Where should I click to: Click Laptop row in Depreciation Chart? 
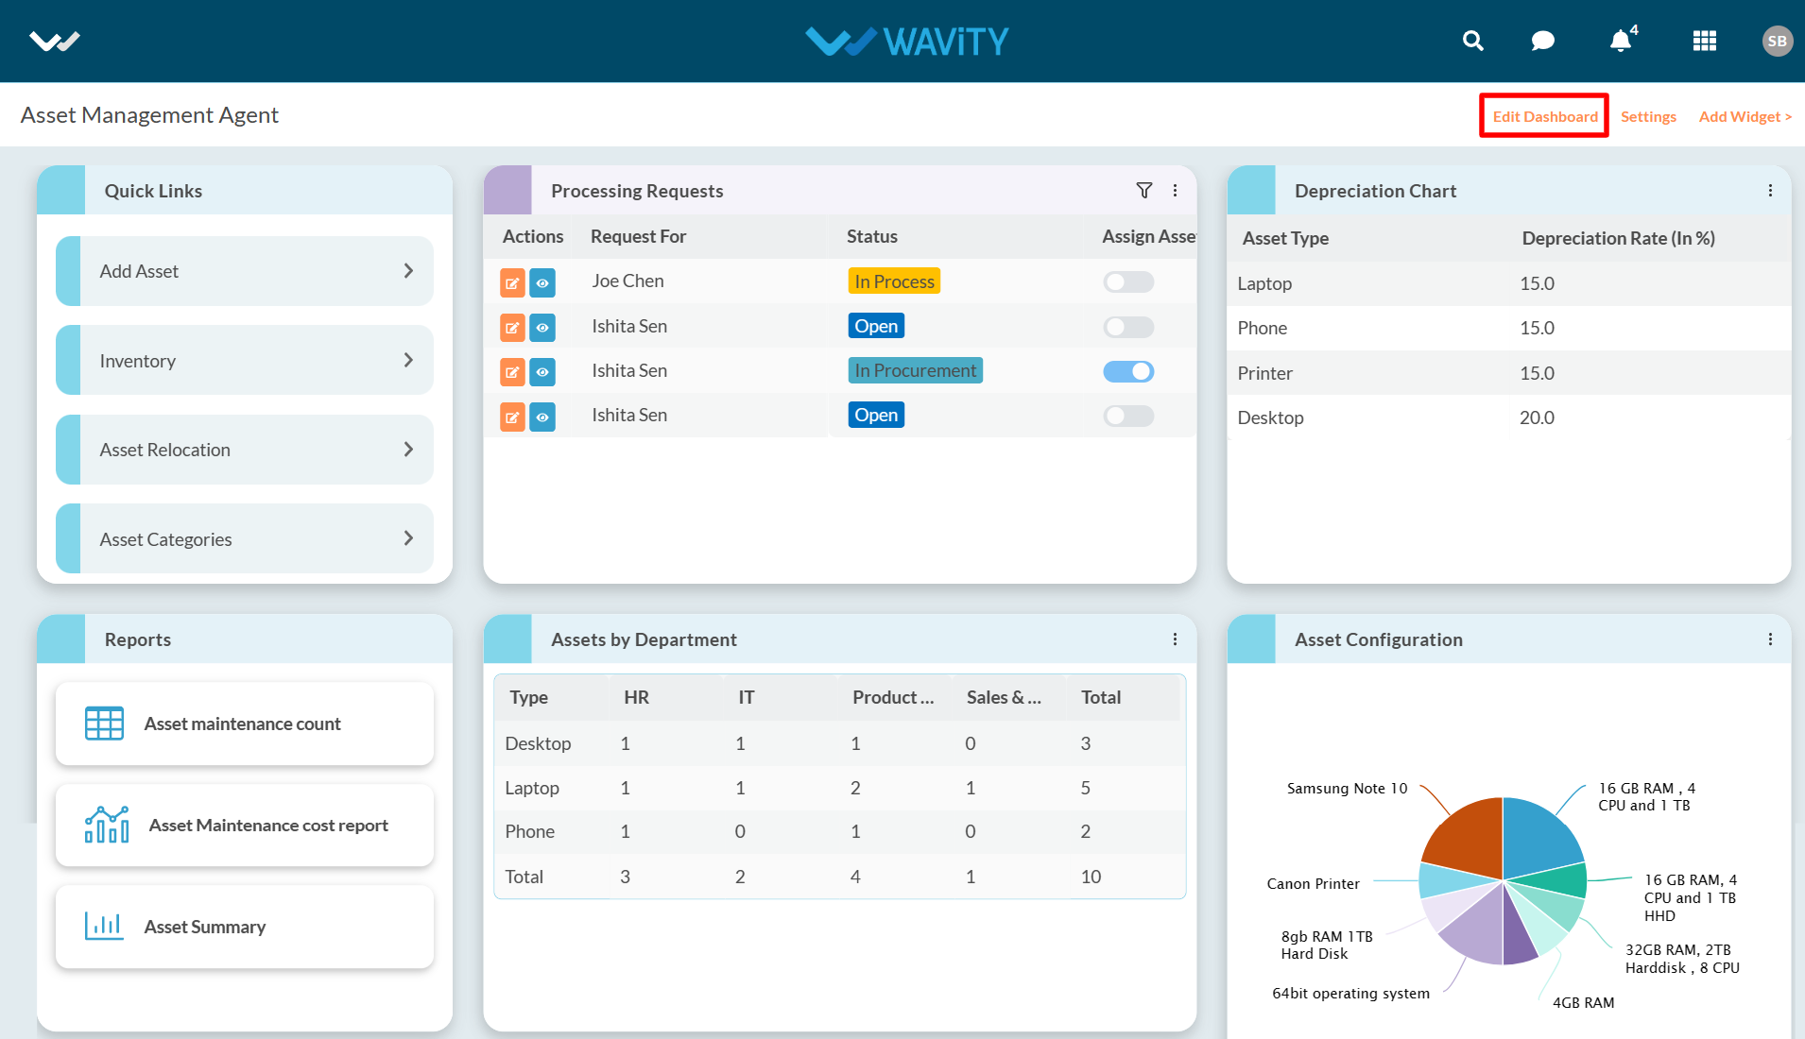point(1508,283)
